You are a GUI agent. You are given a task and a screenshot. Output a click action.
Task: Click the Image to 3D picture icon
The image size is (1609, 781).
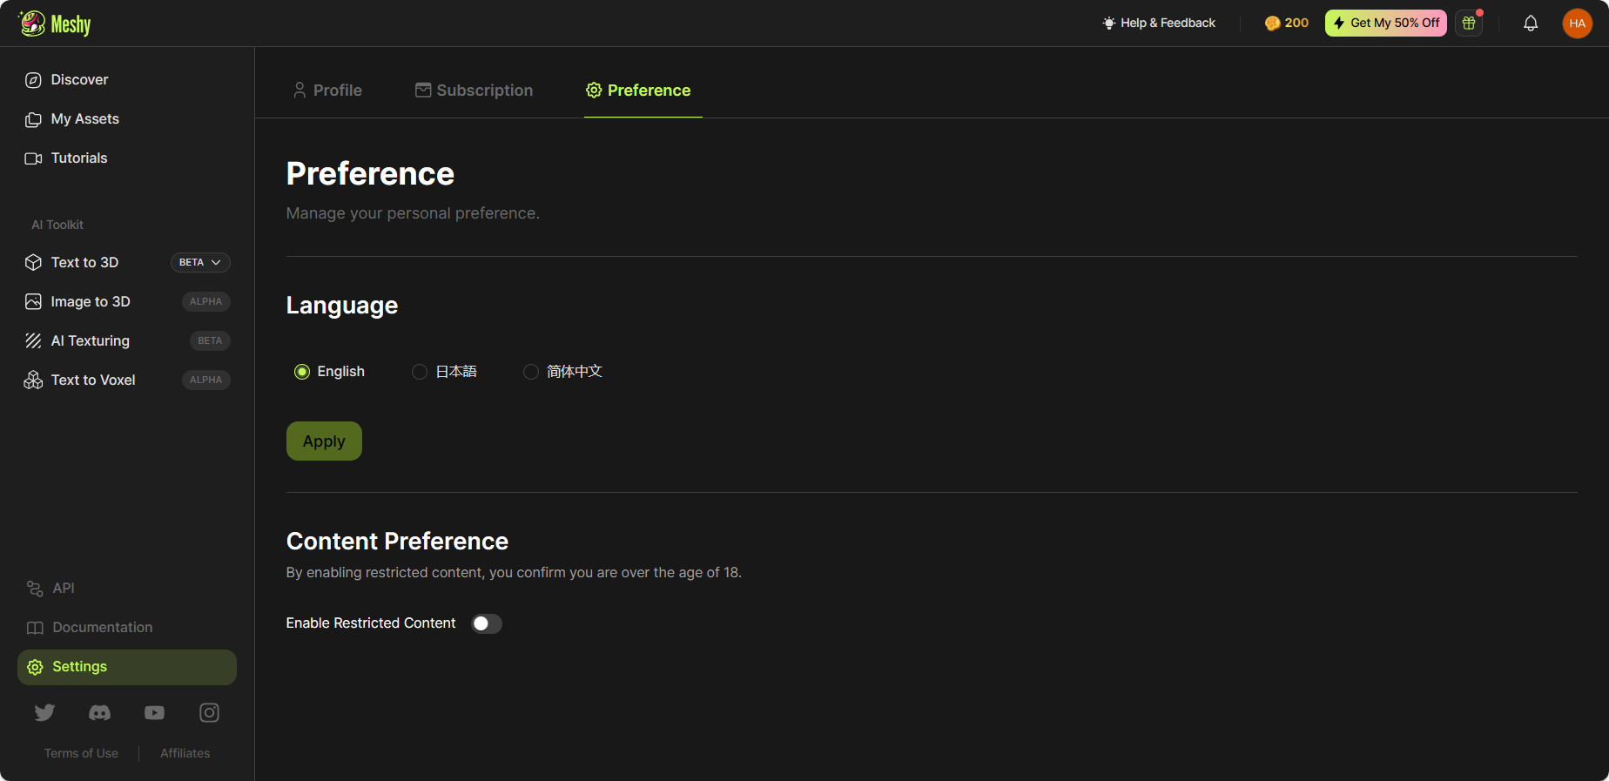33,302
